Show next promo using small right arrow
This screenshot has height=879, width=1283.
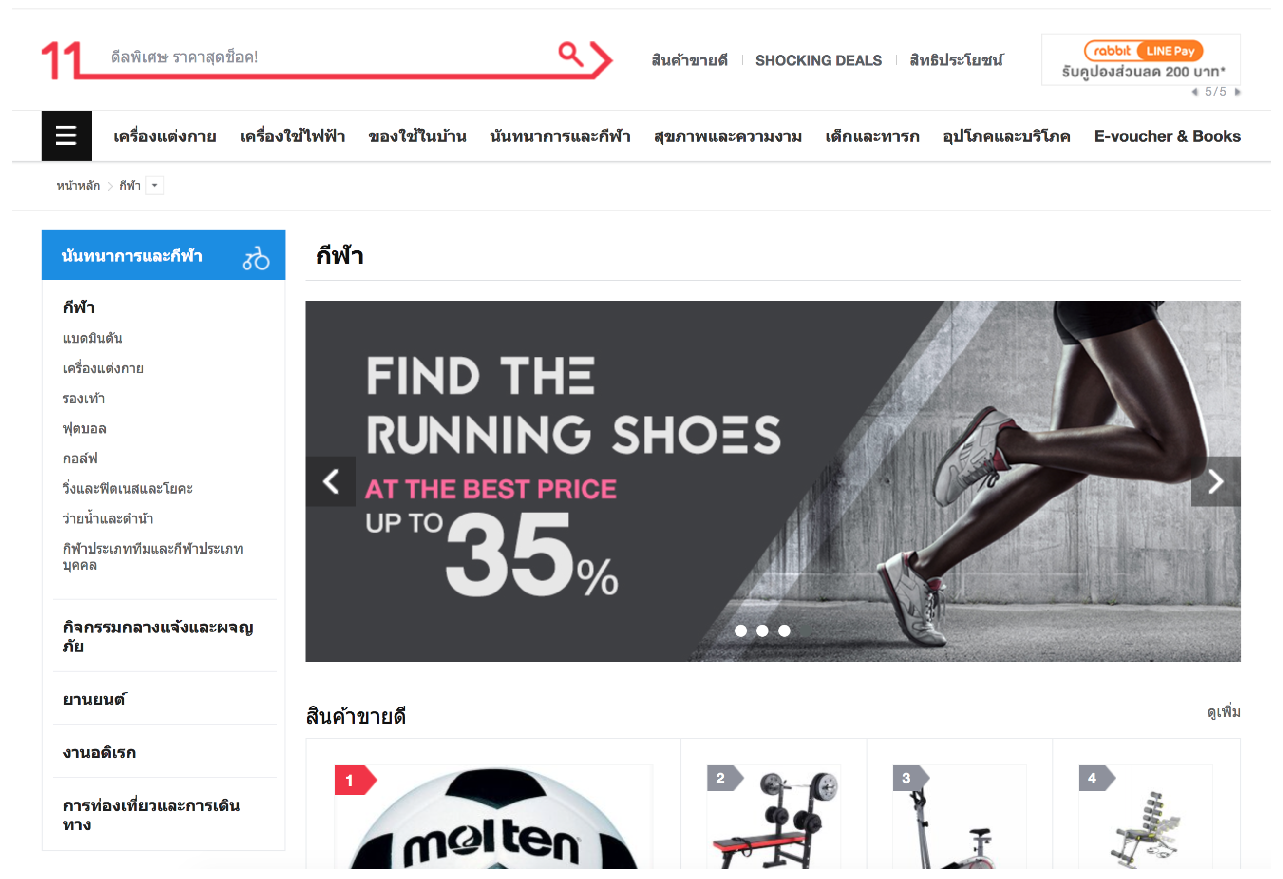point(1238,92)
